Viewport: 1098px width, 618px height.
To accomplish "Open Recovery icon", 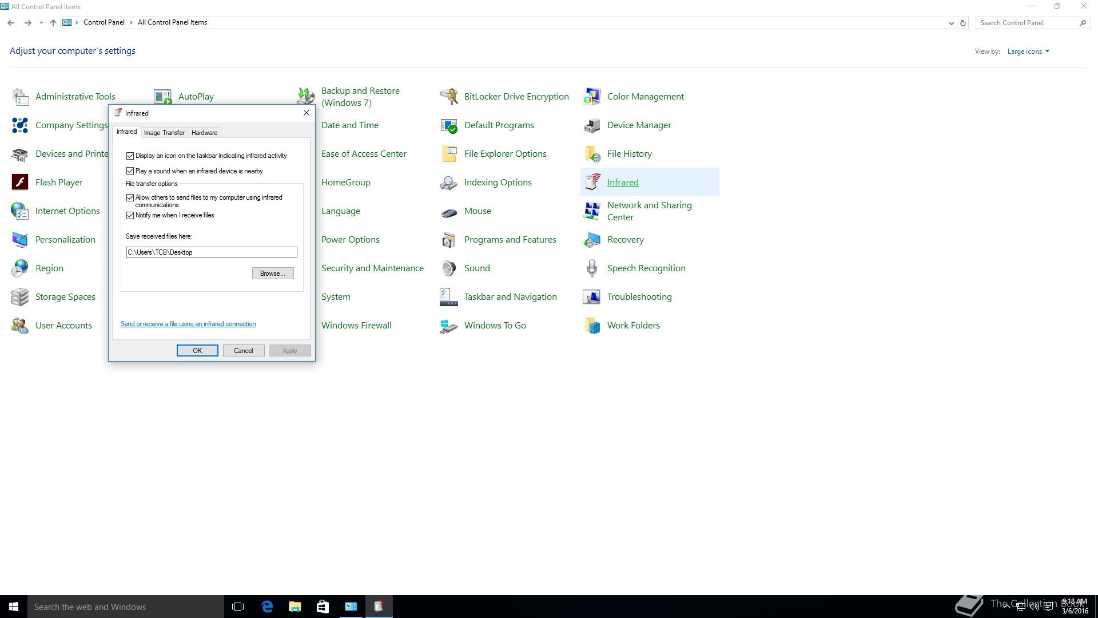I will coord(592,240).
